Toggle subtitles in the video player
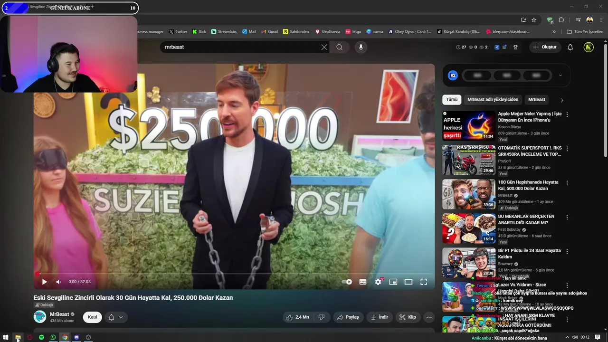Viewport: 608px width, 342px height. (363, 282)
